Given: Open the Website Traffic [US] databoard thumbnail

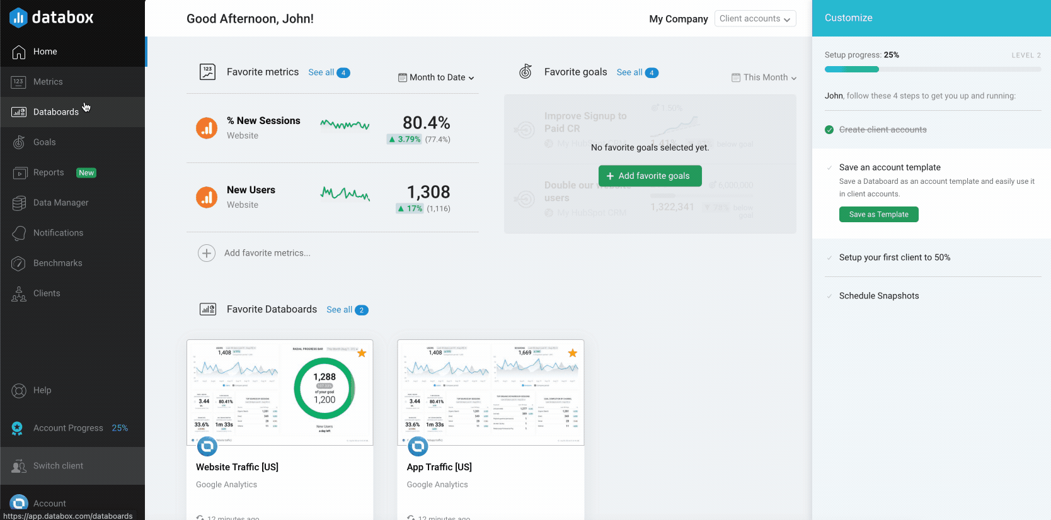Looking at the screenshot, I should pos(280,393).
